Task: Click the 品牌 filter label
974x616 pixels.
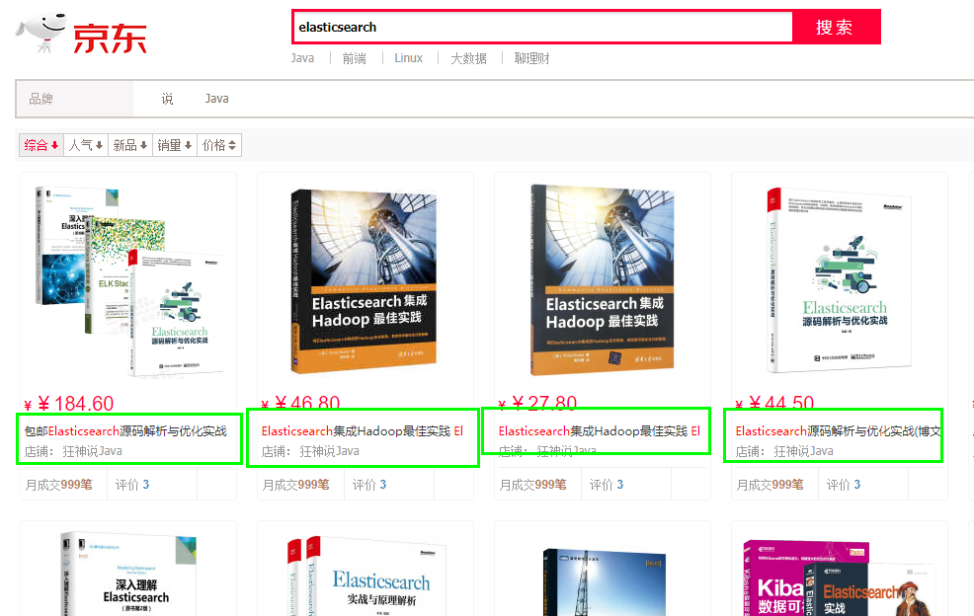Action: [41, 99]
